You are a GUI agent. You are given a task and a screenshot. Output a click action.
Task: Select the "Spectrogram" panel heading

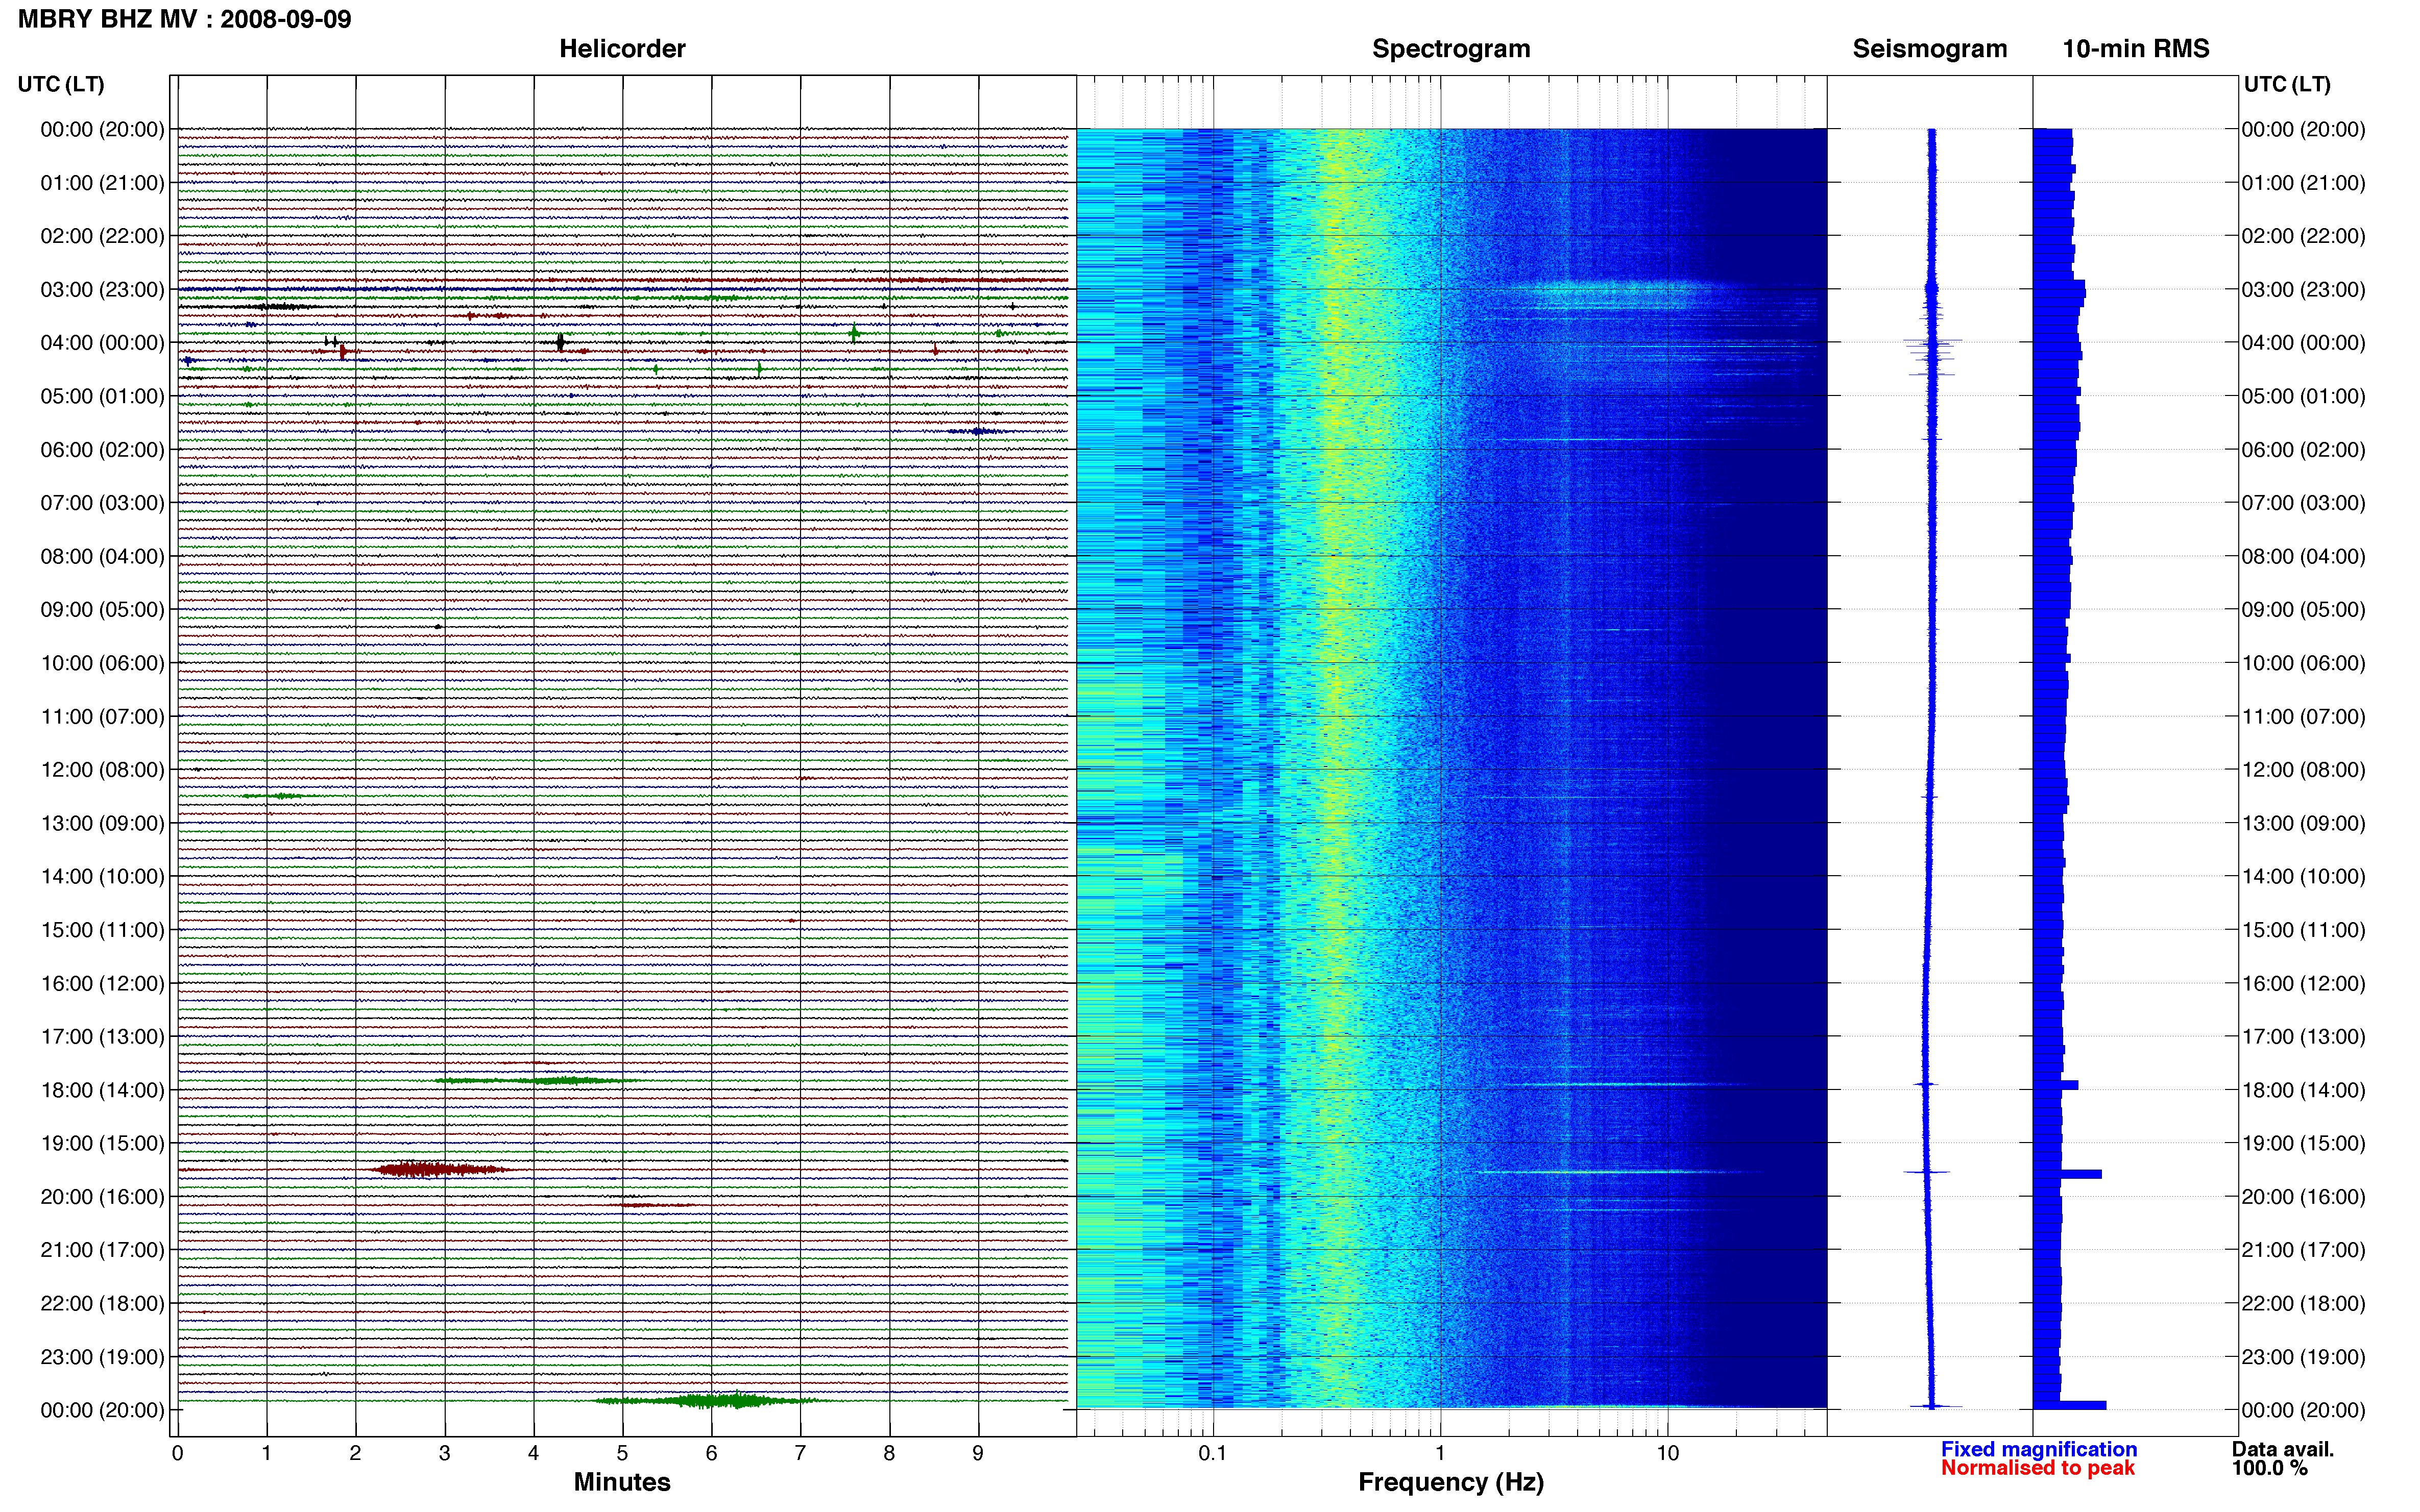click(x=1450, y=49)
